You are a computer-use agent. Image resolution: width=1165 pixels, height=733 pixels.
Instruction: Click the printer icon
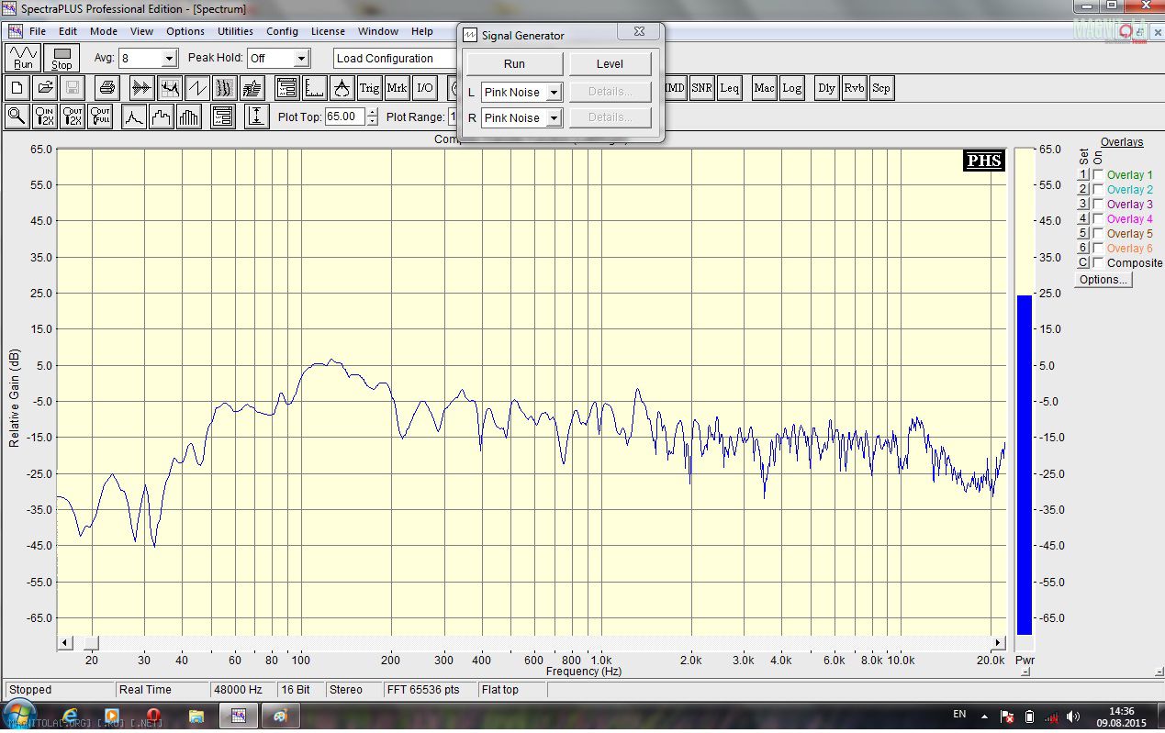(x=107, y=88)
